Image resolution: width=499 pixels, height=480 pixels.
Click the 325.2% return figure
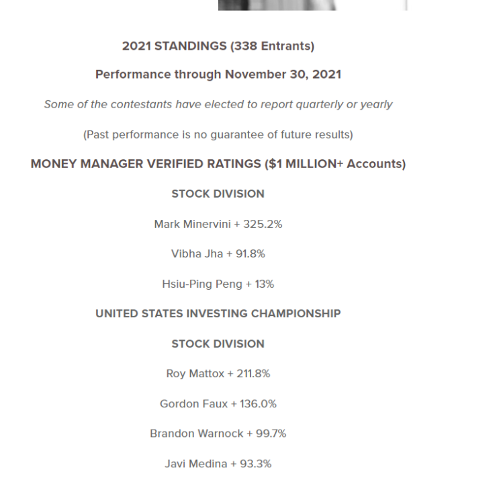(263, 224)
